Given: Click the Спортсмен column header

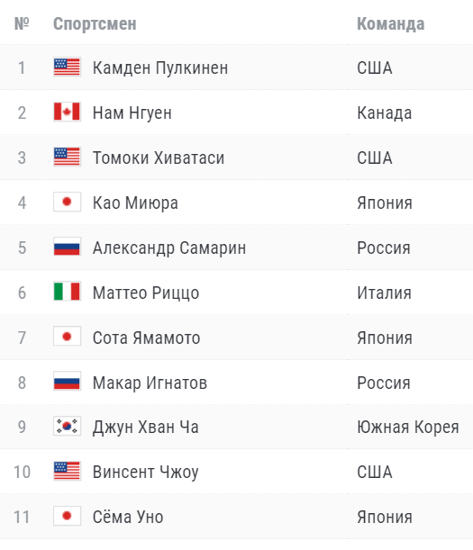Looking at the screenshot, I should click(95, 23).
